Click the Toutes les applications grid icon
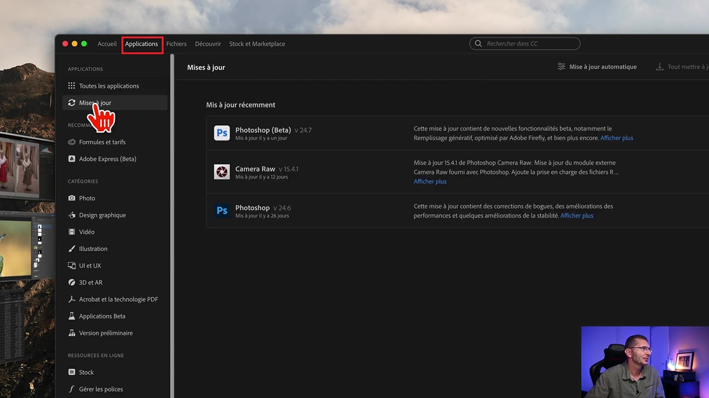The width and height of the screenshot is (709, 398). click(x=72, y=86)
